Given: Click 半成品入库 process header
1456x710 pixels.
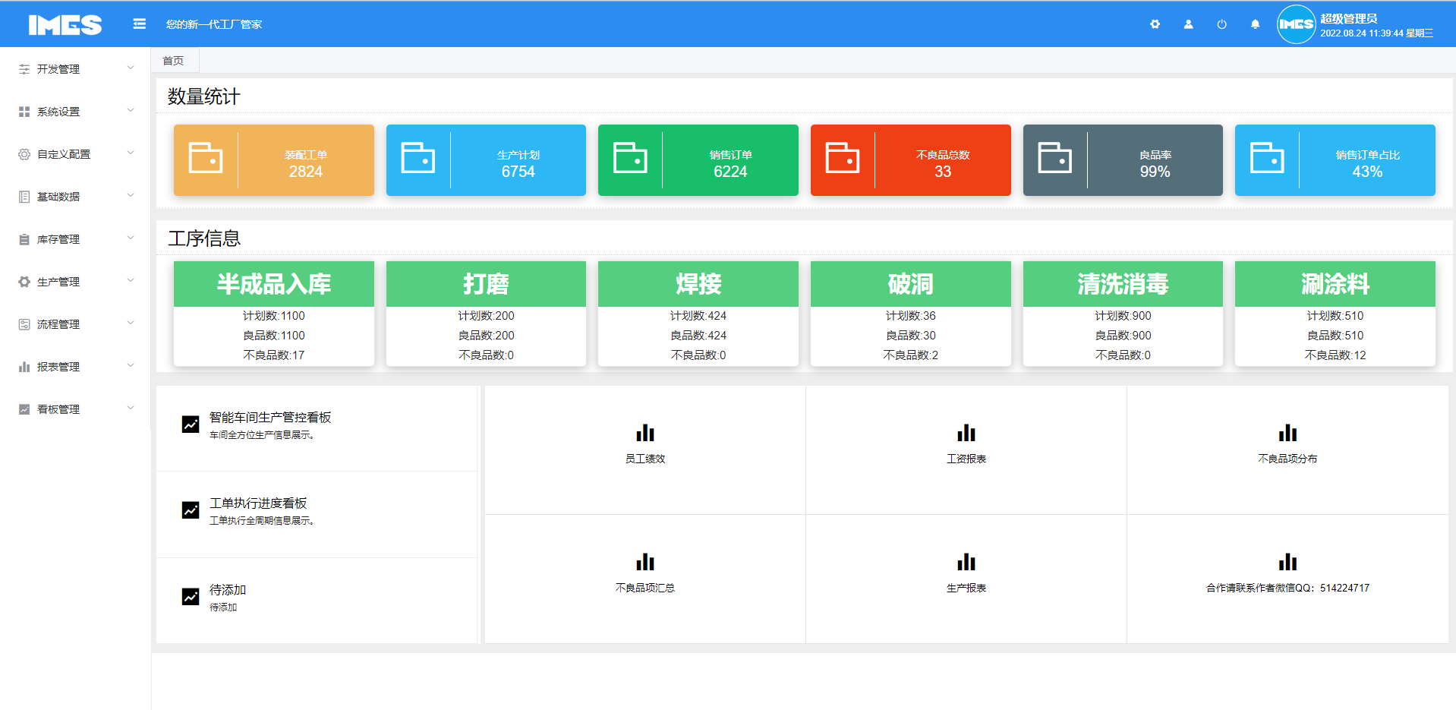Looking at the screenshot, I should [274, 284].
